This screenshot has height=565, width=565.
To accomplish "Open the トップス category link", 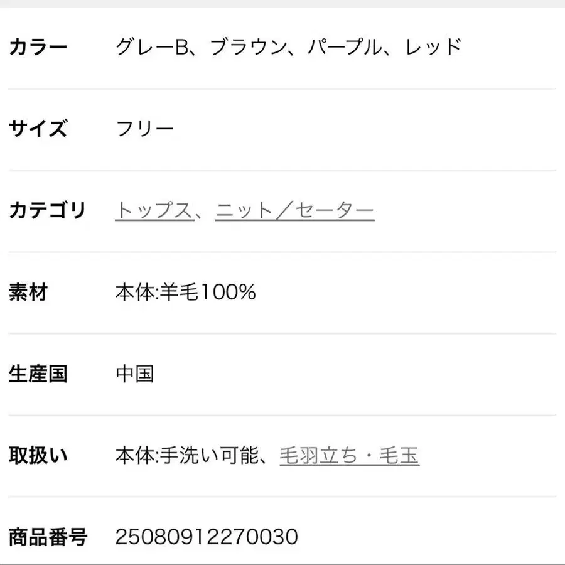I will tap(153, 211).
